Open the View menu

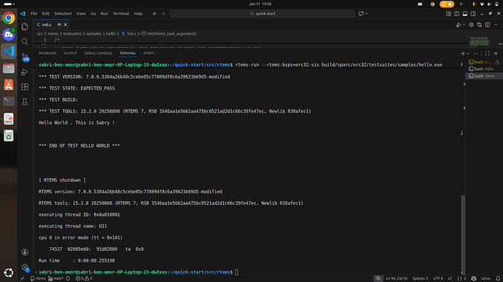click(81, 14)
